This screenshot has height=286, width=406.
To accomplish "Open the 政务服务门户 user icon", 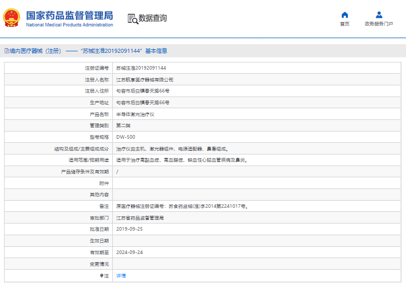I will (379, 15).
